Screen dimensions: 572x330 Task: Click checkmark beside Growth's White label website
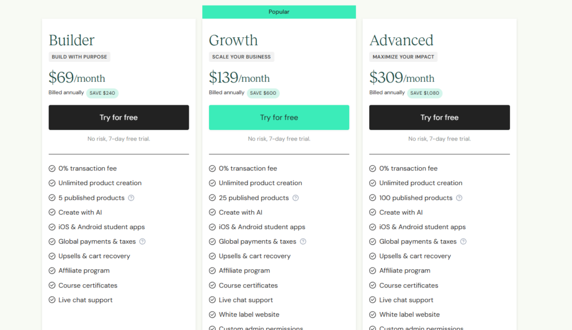pos(212,314)
